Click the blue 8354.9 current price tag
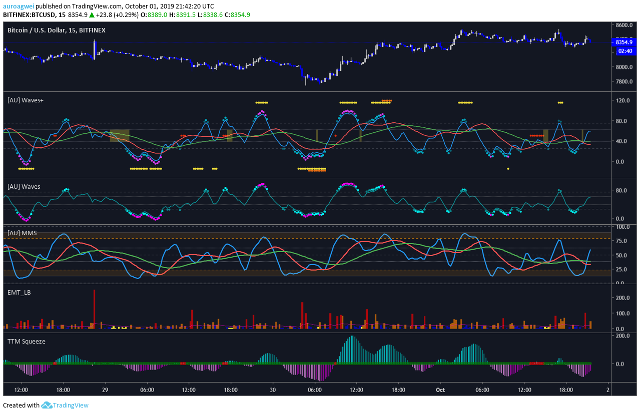This screenshot has width=640, height=414. point(624,42)
